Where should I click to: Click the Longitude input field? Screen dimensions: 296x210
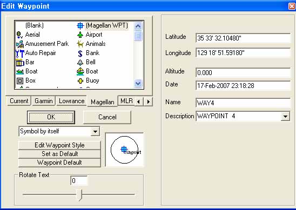[x=243, y=53]
